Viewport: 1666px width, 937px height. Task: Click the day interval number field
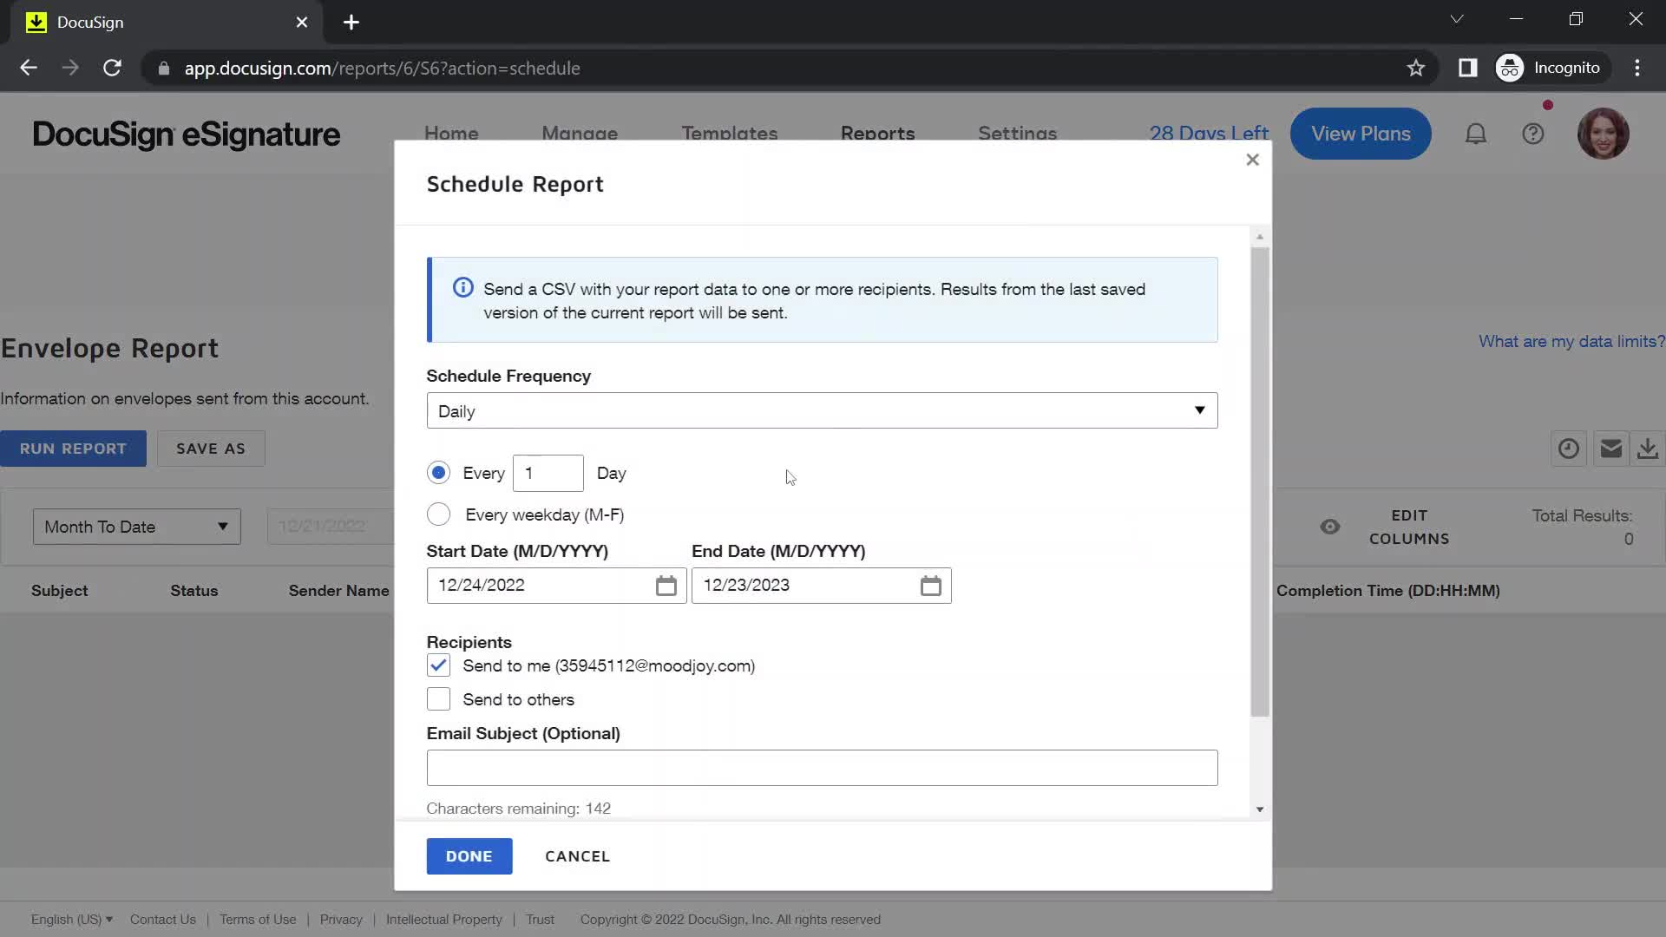548,473
